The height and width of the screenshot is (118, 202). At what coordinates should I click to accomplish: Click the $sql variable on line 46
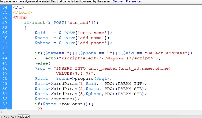40,68
